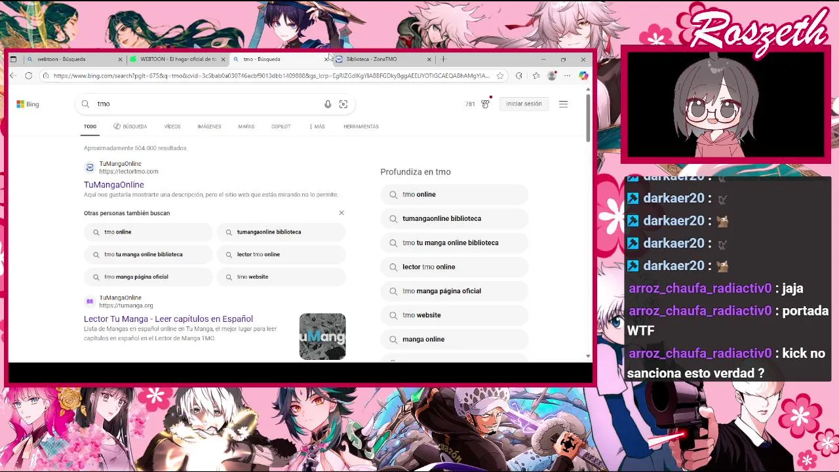The height and width of the screenshot is (472, 839).
Task: Click sidebar suggestion 'tmo website'
Action: pyautogui.click(x=454, y=315)
